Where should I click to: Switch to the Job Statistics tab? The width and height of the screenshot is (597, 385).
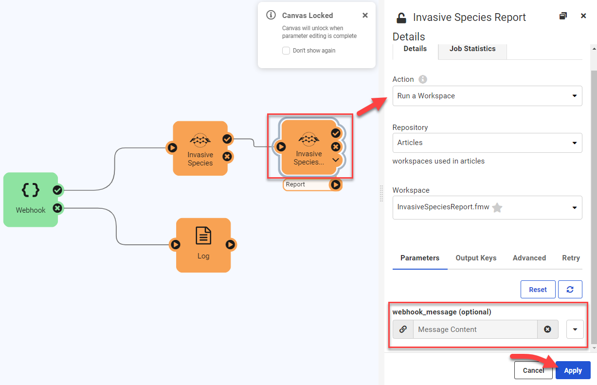coord(472,49)
